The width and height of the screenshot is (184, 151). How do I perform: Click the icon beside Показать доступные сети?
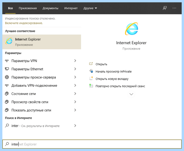tap(7, 110)
